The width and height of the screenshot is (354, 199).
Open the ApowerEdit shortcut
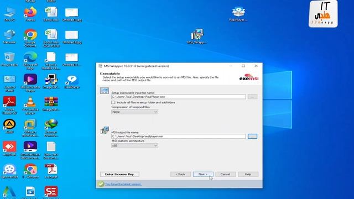point(9,171)
